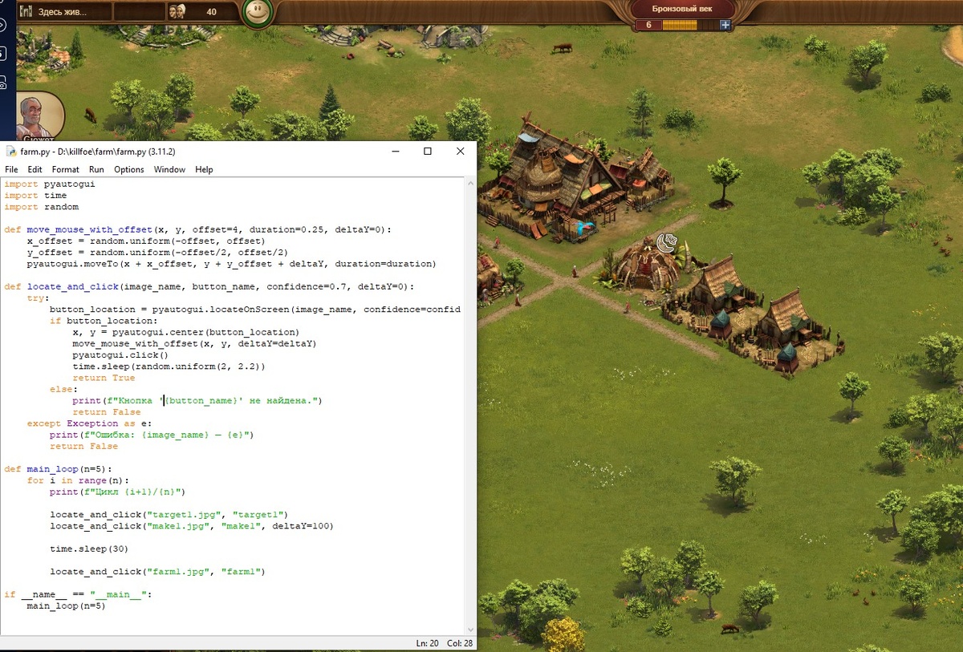
Task: Close the farm.py IDLE window
Action: pos(460,152)
